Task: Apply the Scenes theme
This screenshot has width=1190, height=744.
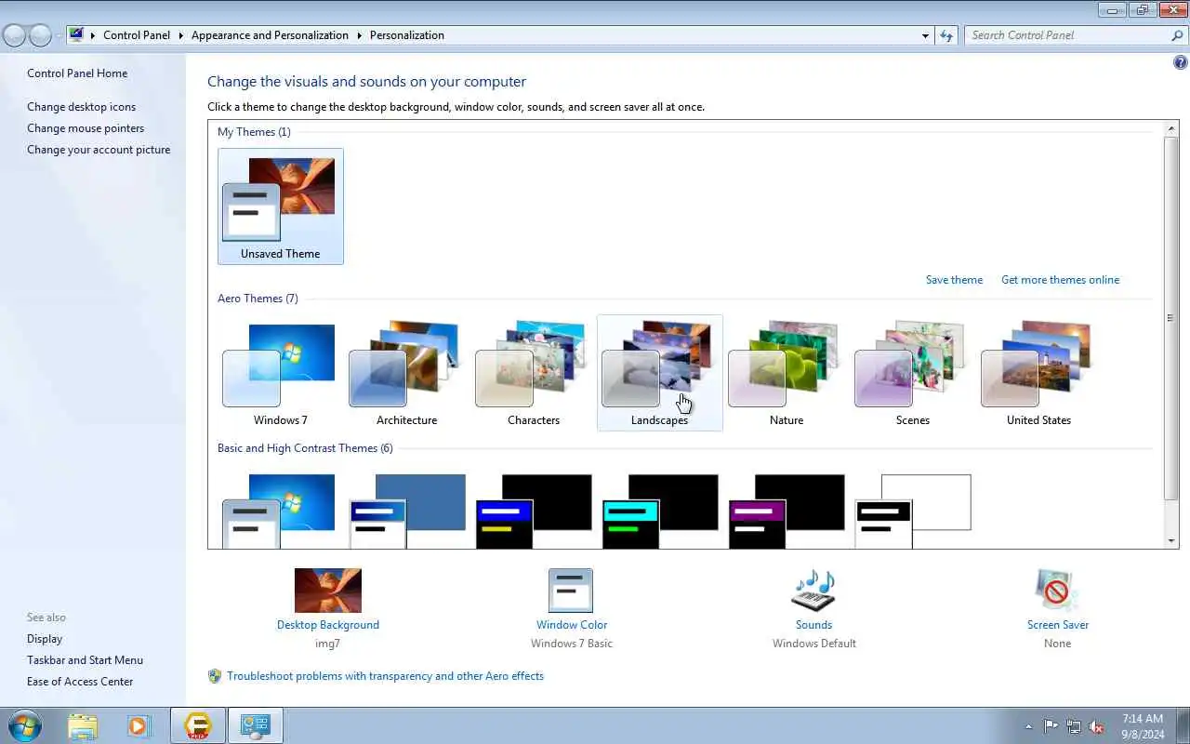Action: (912, 373)
